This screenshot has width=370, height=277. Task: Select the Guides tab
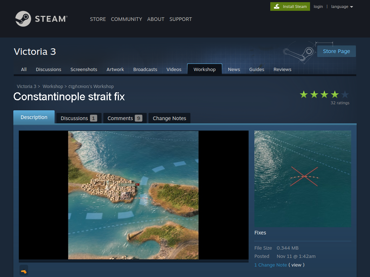click(x=257, y=70)
